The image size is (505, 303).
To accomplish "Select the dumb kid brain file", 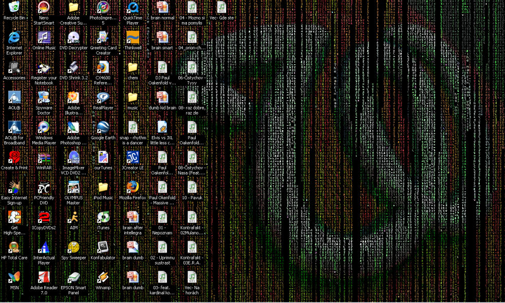I will (x=162, y=97).
